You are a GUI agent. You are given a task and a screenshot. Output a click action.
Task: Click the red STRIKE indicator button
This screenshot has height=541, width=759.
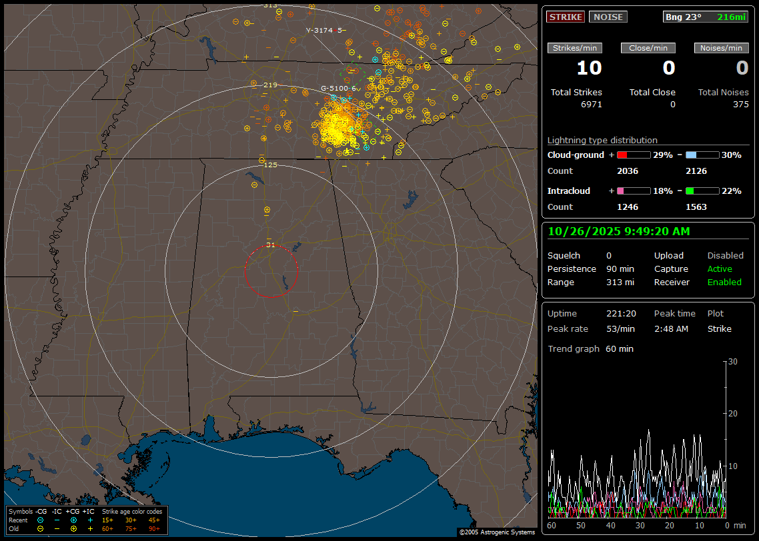(x=566, y=17)
